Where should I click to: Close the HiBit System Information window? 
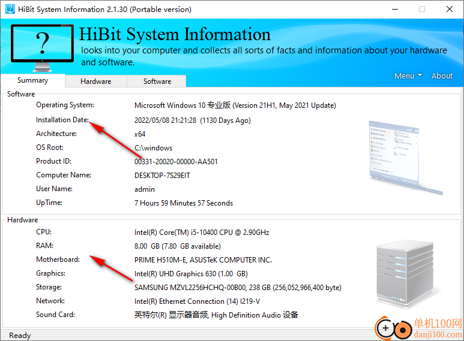point(449,9)
